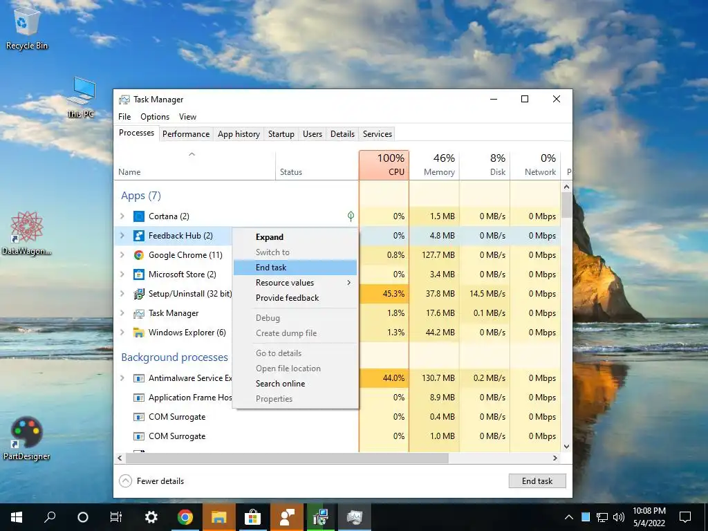This screenshot has width=708, height=531.
Task: Switch to the Performance tab
Action: click(x=186, y=134)
